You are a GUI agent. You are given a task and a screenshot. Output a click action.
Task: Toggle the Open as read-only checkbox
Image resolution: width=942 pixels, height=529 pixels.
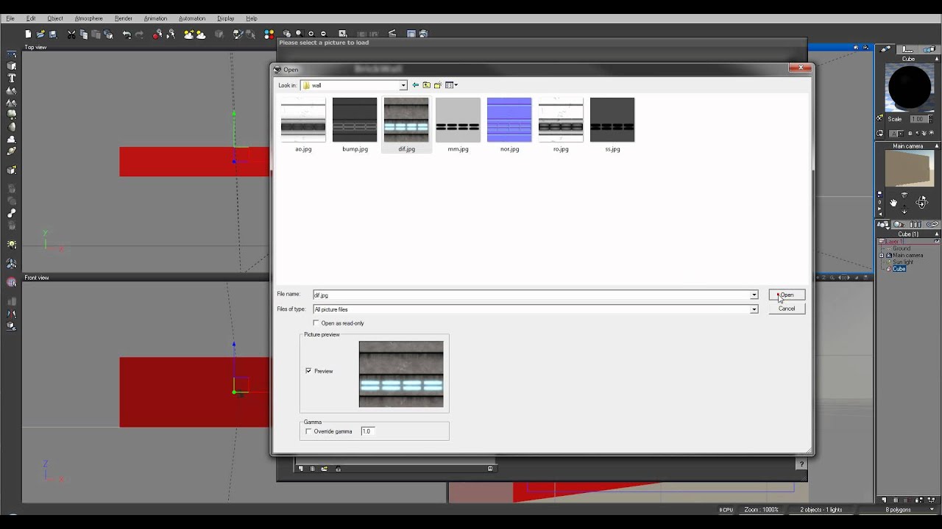pyautogui.click(x=316, y=323)
